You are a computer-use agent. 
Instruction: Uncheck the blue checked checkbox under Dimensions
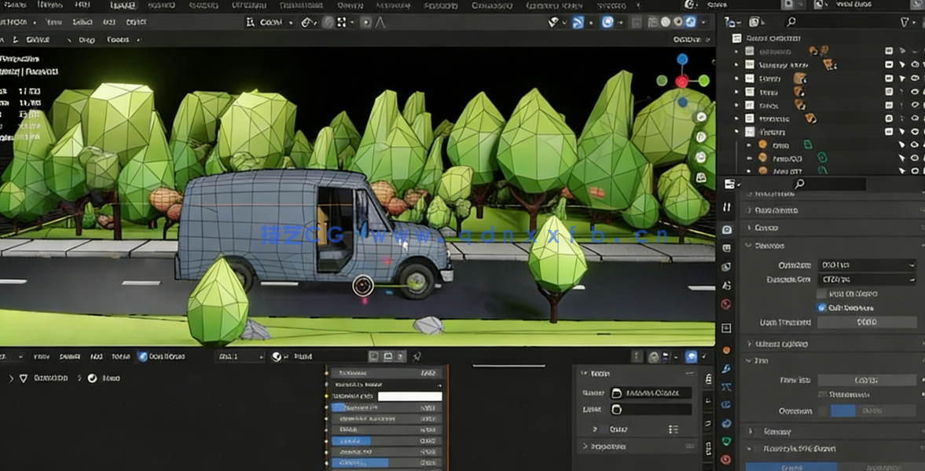(821, 307)
